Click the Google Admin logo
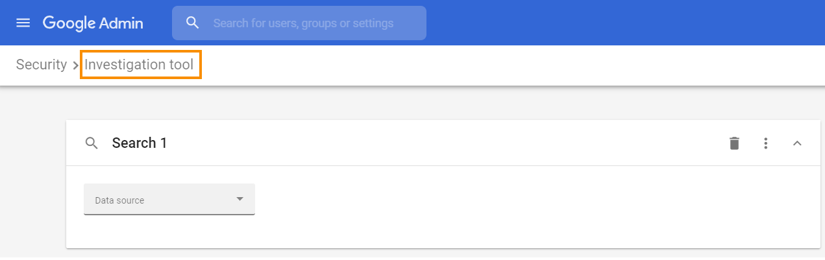This screenshot has width=825, height=260. tap(93, 23)
